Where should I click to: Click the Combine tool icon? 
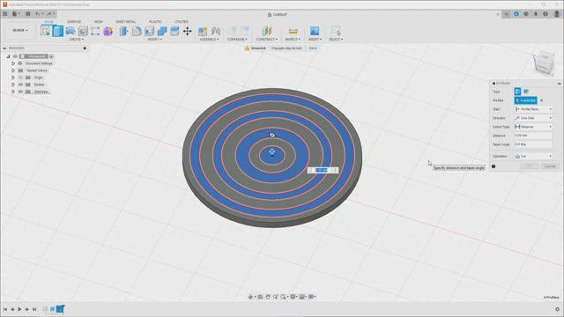162,32
